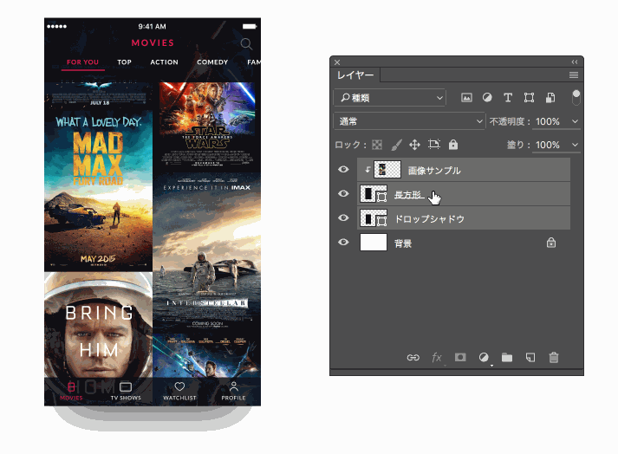
Task: Add a layer mask
Action: tap(460, 357)
